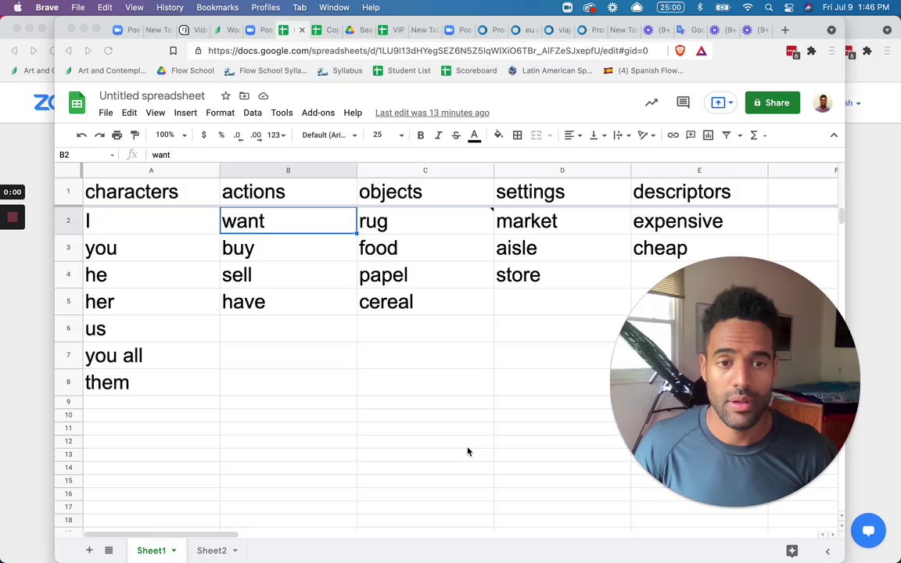Create a filter with the funnel icon
901x563 pixels.
(727, 135)
